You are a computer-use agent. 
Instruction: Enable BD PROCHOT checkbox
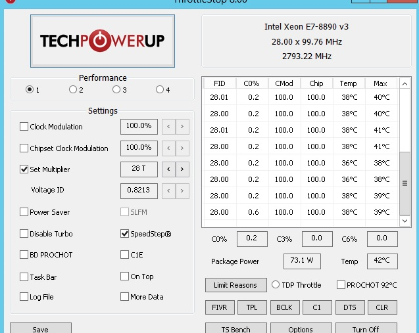(24, 255)
